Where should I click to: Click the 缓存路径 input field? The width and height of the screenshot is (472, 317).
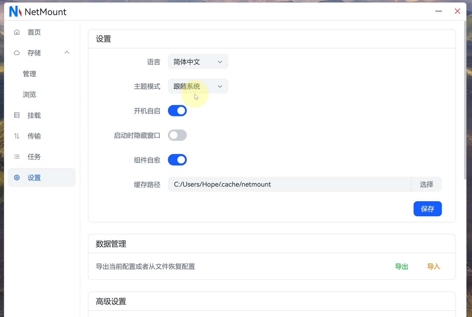coord(289,184)
